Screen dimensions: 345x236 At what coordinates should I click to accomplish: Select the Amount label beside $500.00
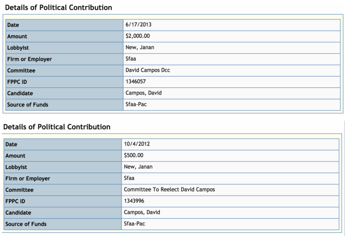pyautogui.click(x=15, y=155)
